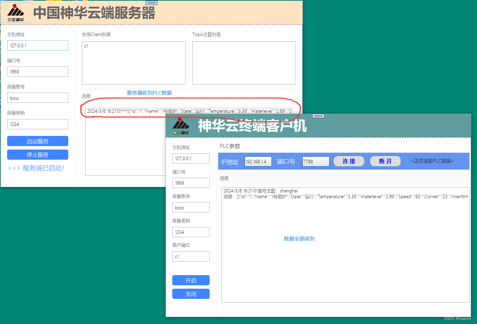Click the 关闭 button in client window

coord(191,294)
